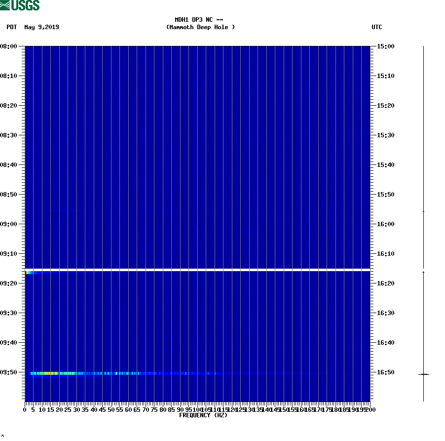This screenshot has height=441, width=445.
Task: Click the amplitude bar tick near 16:50
Action: click(423, 374)
